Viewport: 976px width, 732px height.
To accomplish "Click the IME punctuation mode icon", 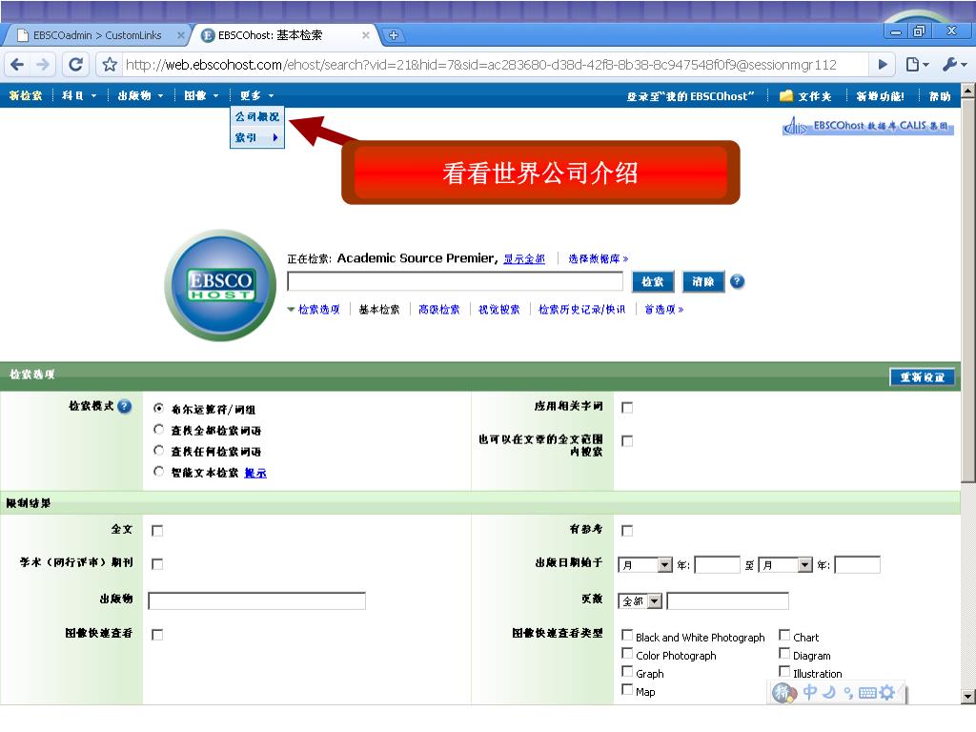I will click(x=848, y=693).
